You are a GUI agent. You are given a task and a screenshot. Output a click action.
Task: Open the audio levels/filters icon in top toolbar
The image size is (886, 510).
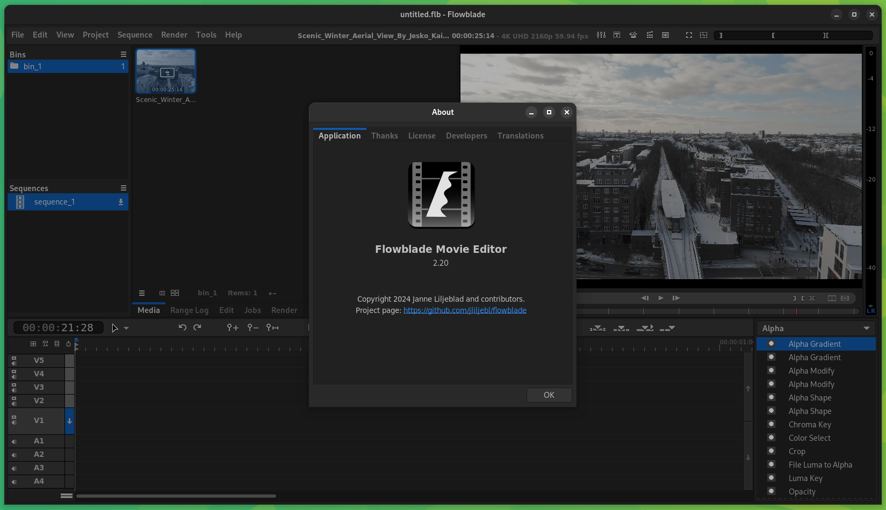pyautogui.click(x=601, y=35)
